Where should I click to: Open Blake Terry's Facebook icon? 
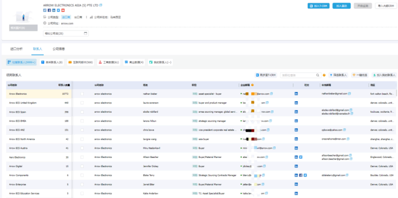[300, 175]
